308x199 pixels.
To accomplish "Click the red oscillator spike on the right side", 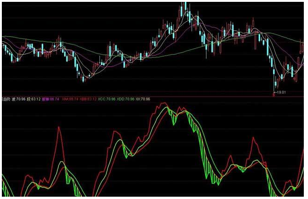I will 252,139.
